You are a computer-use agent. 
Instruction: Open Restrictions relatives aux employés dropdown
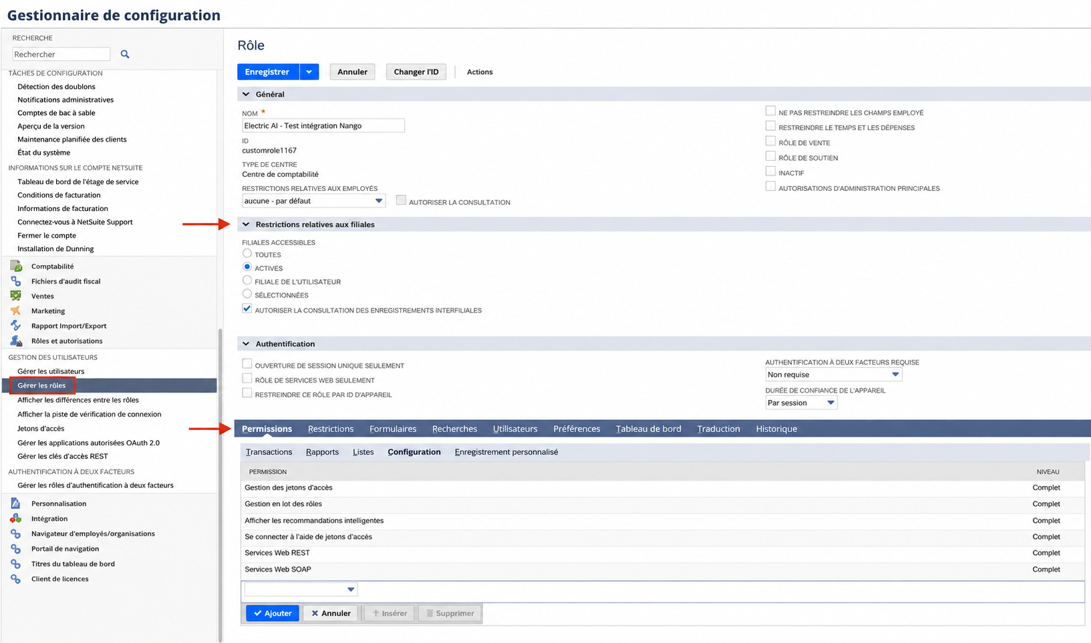click(313, 200)
